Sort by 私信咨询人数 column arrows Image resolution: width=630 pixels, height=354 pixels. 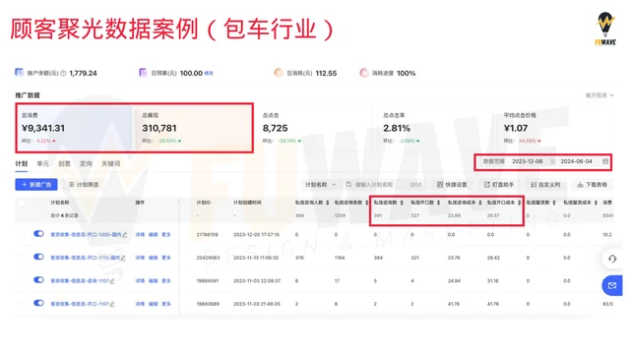coord(328,203)
